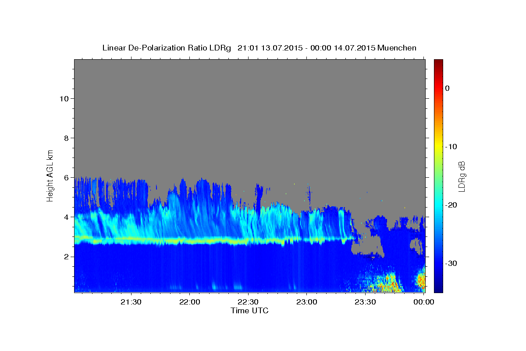Click the 23:30 time tick label

point(365,302)
